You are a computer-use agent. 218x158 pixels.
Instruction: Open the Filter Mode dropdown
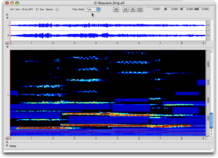(93, 9)
